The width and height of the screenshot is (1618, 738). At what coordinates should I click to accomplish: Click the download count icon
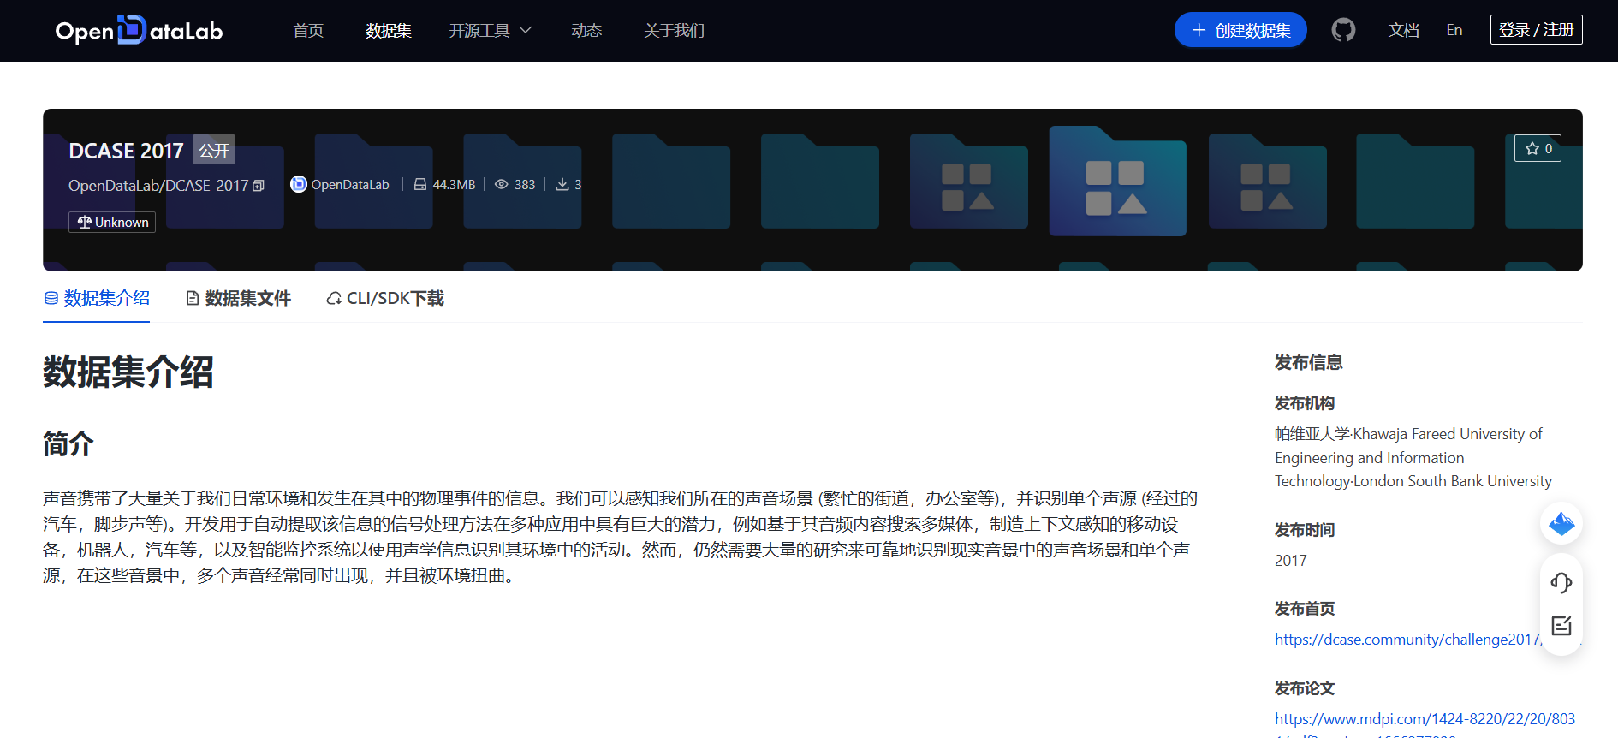point(562,184)
